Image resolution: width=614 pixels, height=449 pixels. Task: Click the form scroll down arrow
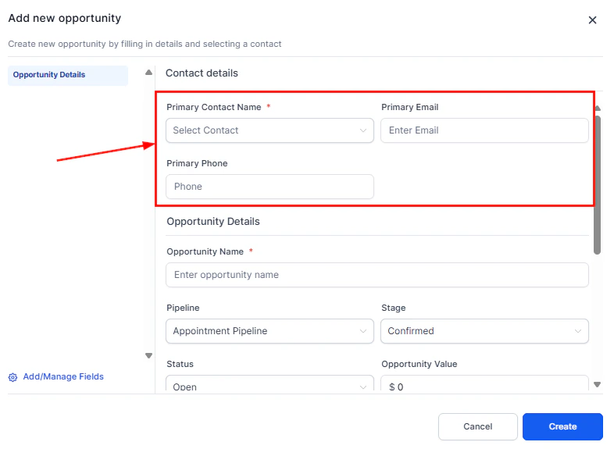[597, 384]
